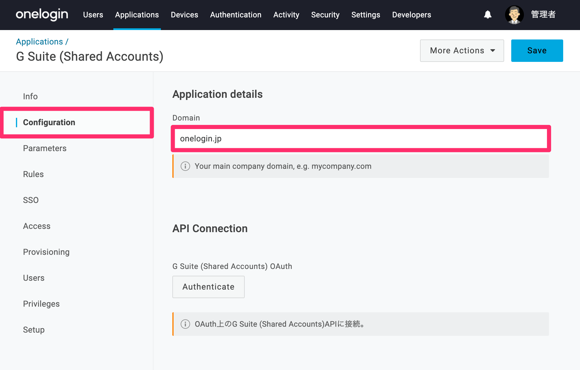Switch to the Parameters tab

coord(45,148)
